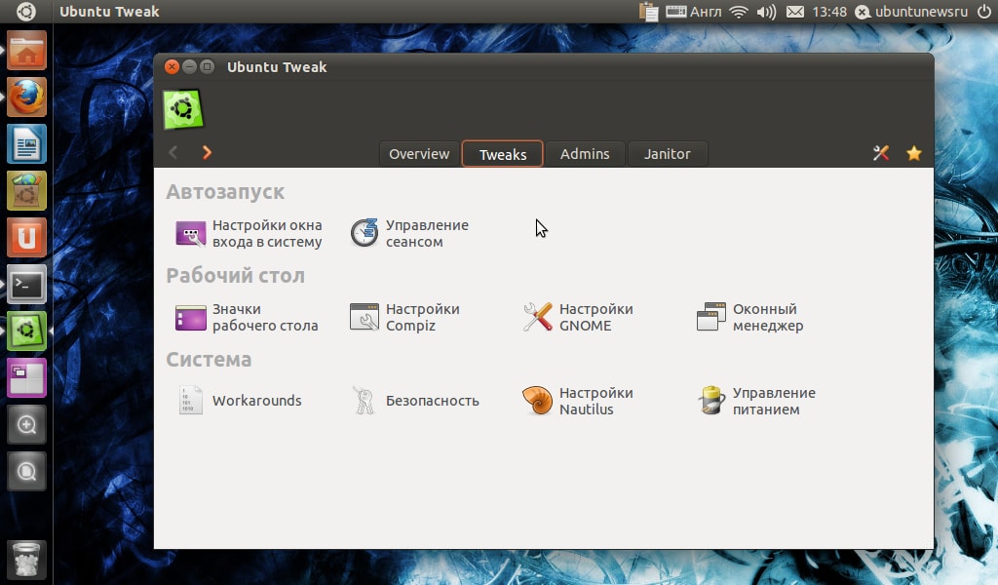998x585 pixels.
Task: Open the desktop icons settings icon
Action: coord(190,318)
